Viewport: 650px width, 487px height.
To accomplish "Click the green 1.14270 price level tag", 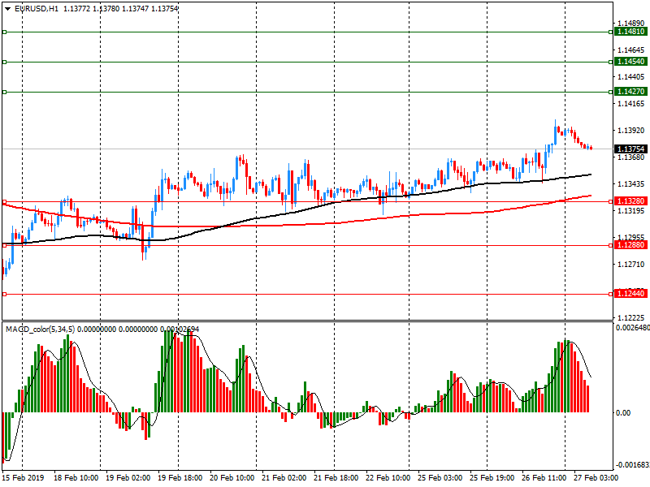I will [630, 92].
